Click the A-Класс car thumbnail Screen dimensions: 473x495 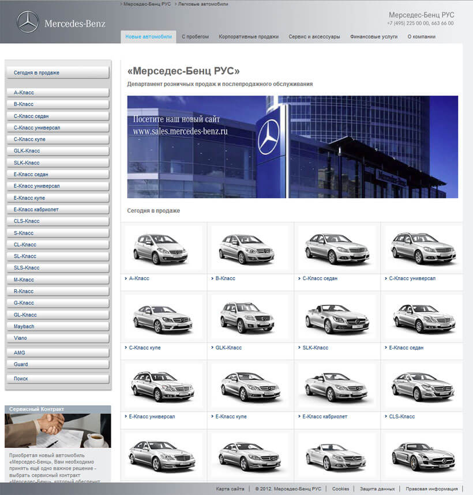(x=163, y=248)
